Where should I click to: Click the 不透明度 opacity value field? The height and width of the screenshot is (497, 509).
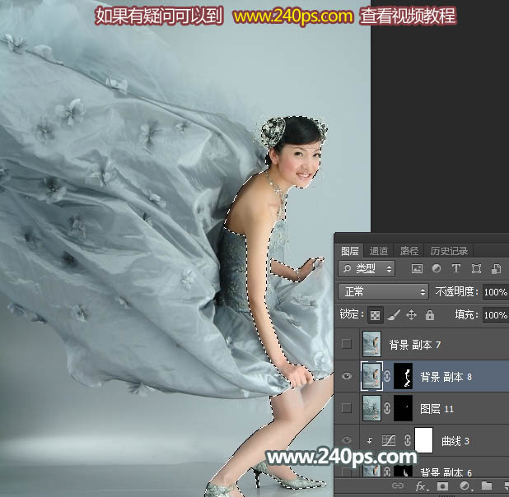pos(494,292)
